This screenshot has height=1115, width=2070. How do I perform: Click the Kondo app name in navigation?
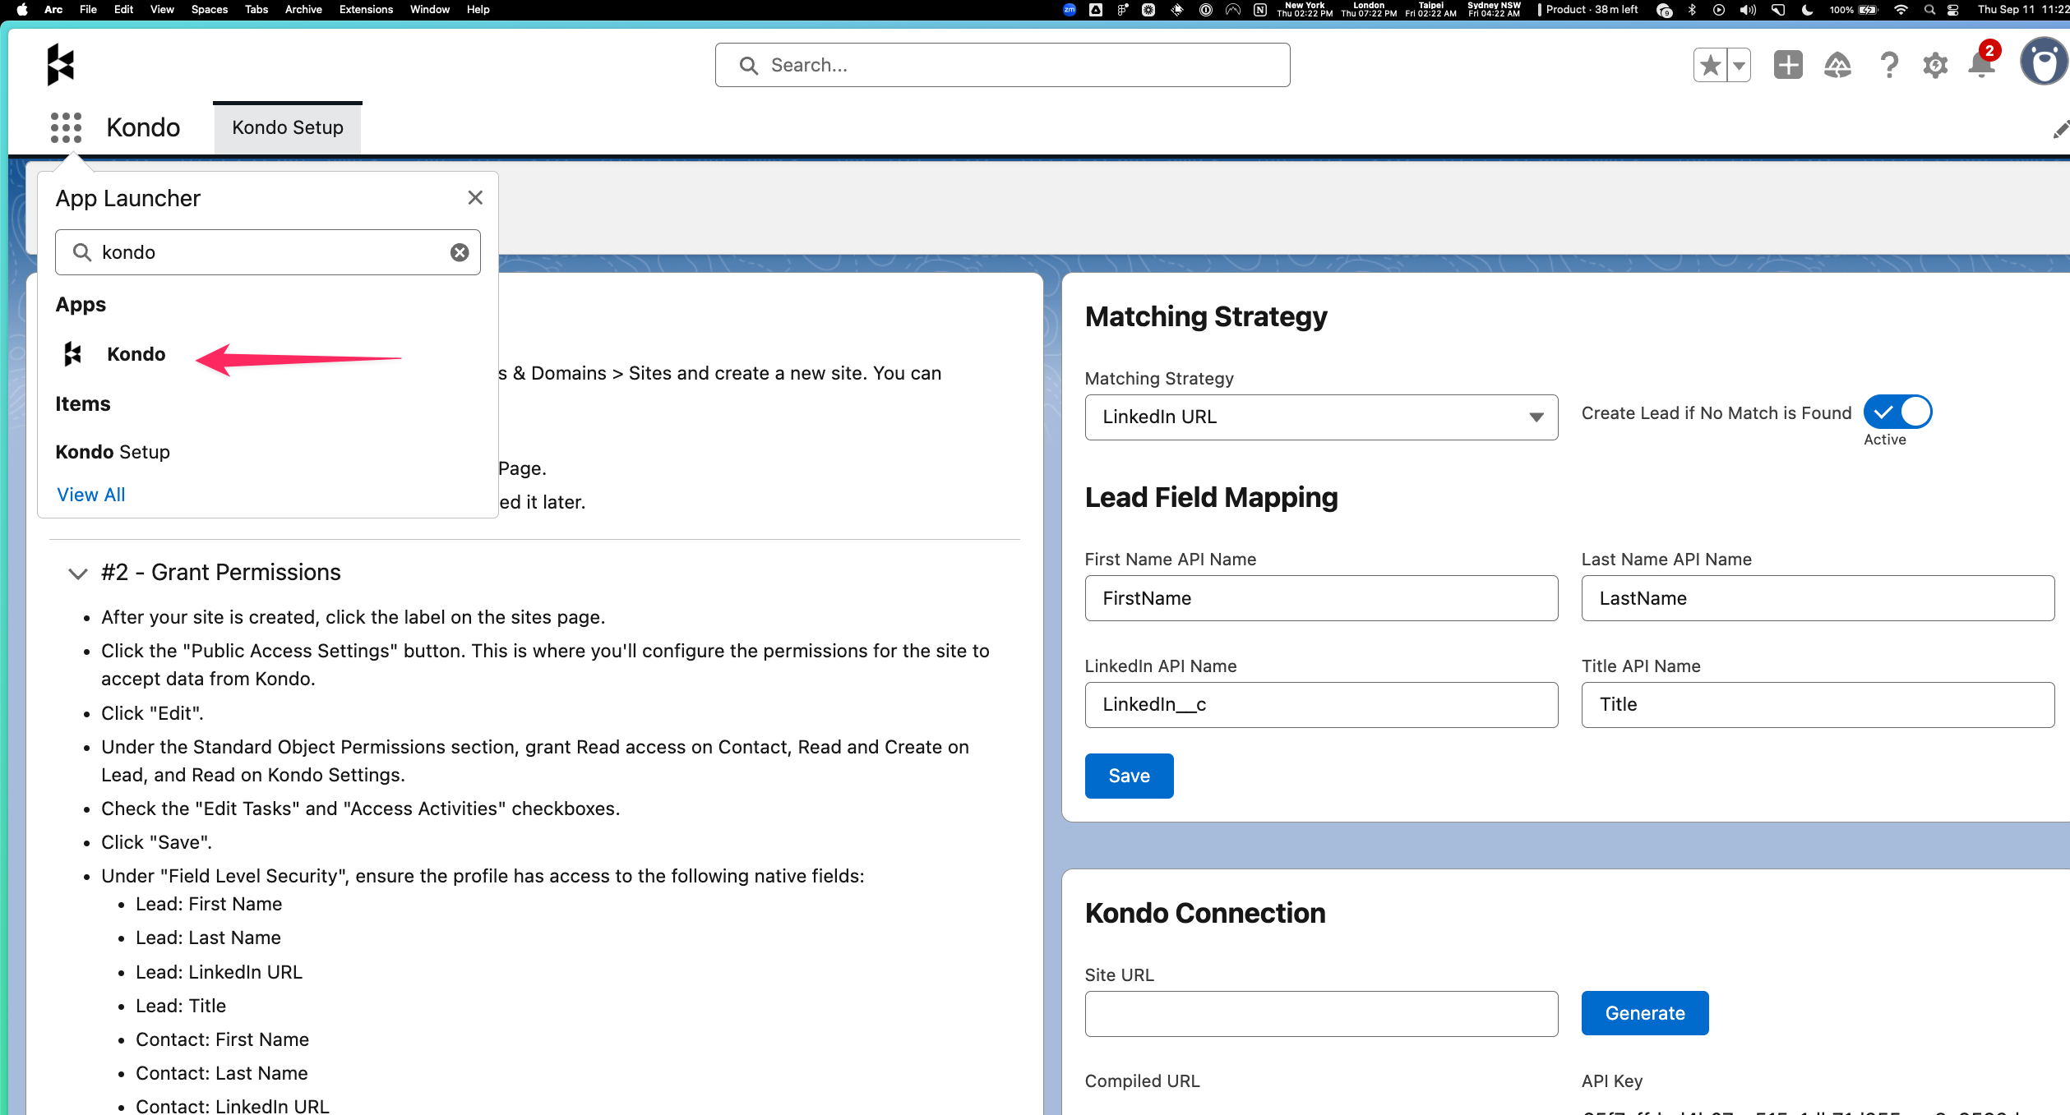pos(143,127)
